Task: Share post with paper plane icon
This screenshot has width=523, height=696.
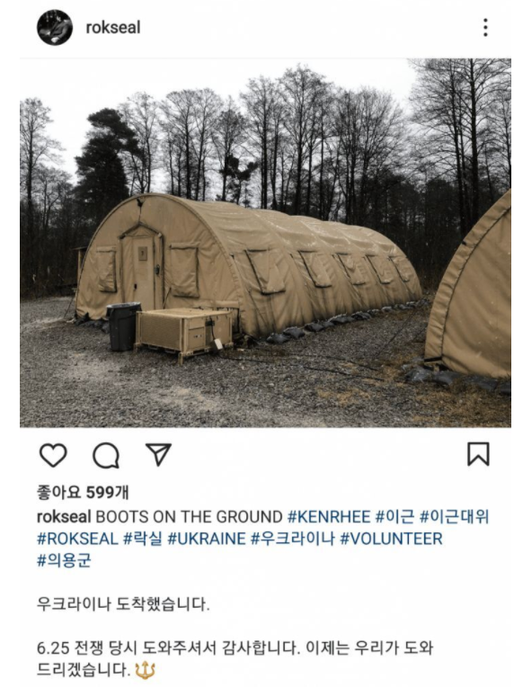Action: point(158,454)
